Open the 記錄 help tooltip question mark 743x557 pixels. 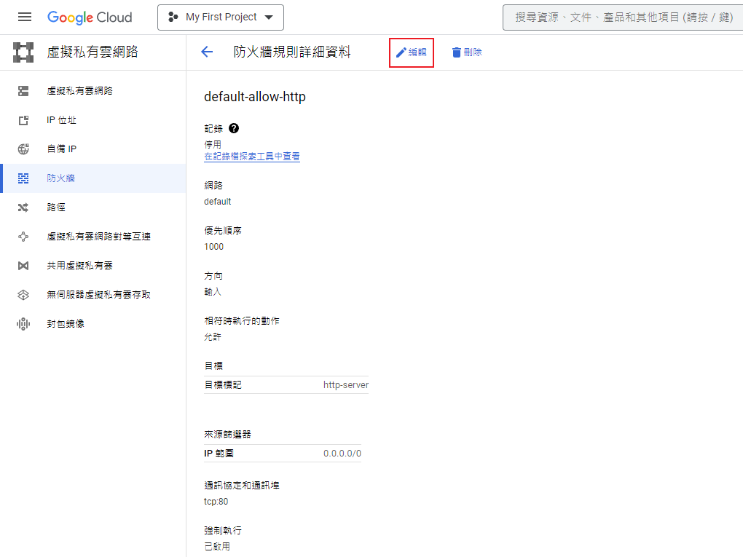[233, 128]
